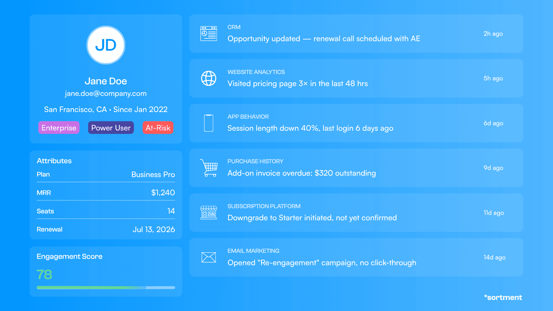Click the Email Marketing envelope icon
The image size is (553, 311).
[x=209, y=257]
